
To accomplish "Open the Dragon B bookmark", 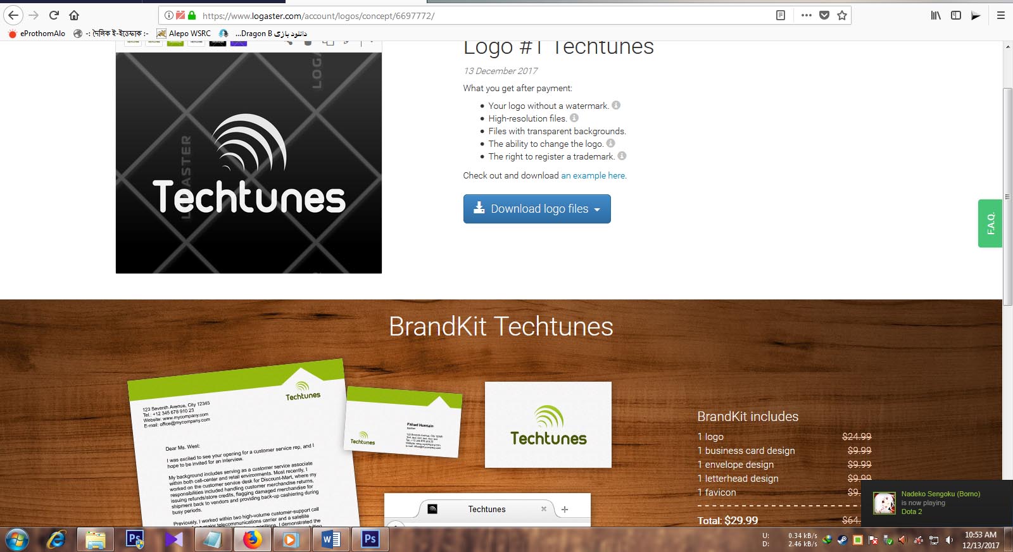I will 263,34.
